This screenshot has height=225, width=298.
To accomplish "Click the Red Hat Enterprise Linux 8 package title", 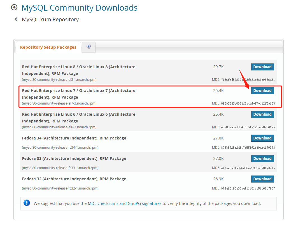I will [x=79, y=70].
